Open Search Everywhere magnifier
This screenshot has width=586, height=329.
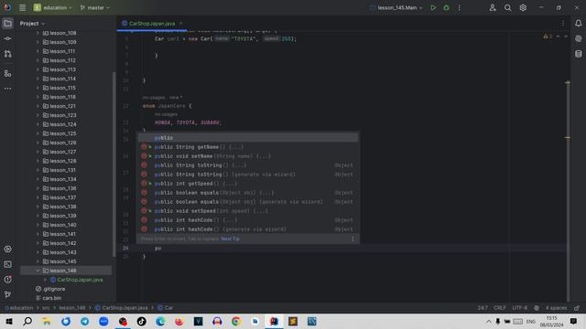507,7
